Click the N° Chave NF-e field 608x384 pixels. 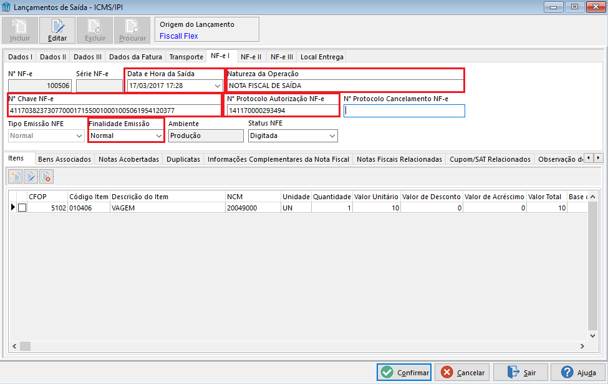coord(114,111)
